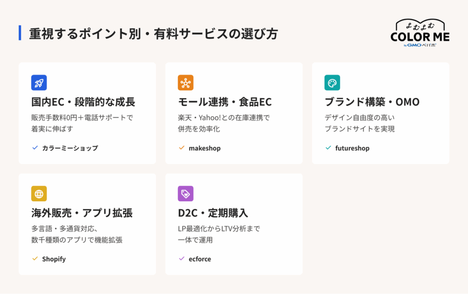
Task: Click the purple price tag icon
Action: (186, 194)
